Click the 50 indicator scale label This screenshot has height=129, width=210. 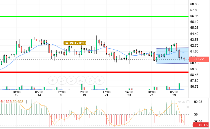196,114
